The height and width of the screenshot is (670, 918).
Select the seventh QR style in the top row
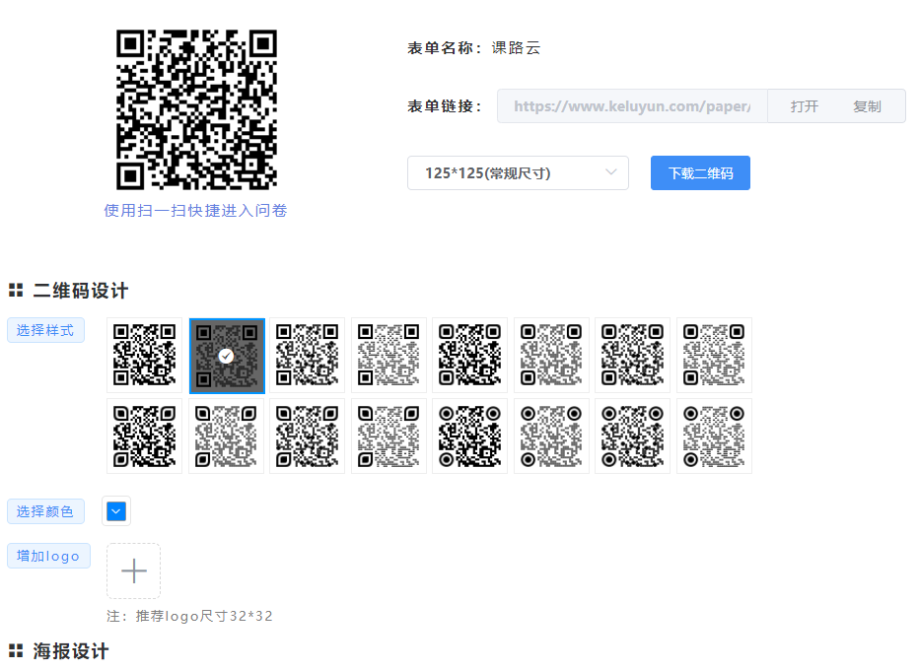point(633,355)
